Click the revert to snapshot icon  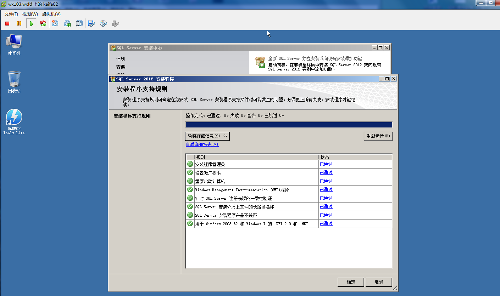67,23
